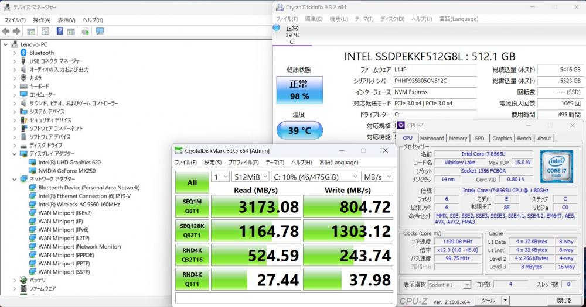Click the serial number PHHP938305CN512C field
Viewport: 586px width, 307px height.
point(435,81)
